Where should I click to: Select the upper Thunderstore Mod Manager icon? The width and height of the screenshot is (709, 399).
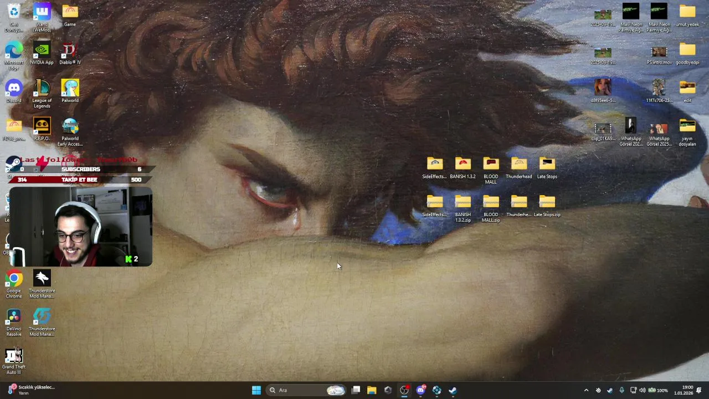[42, 284]
